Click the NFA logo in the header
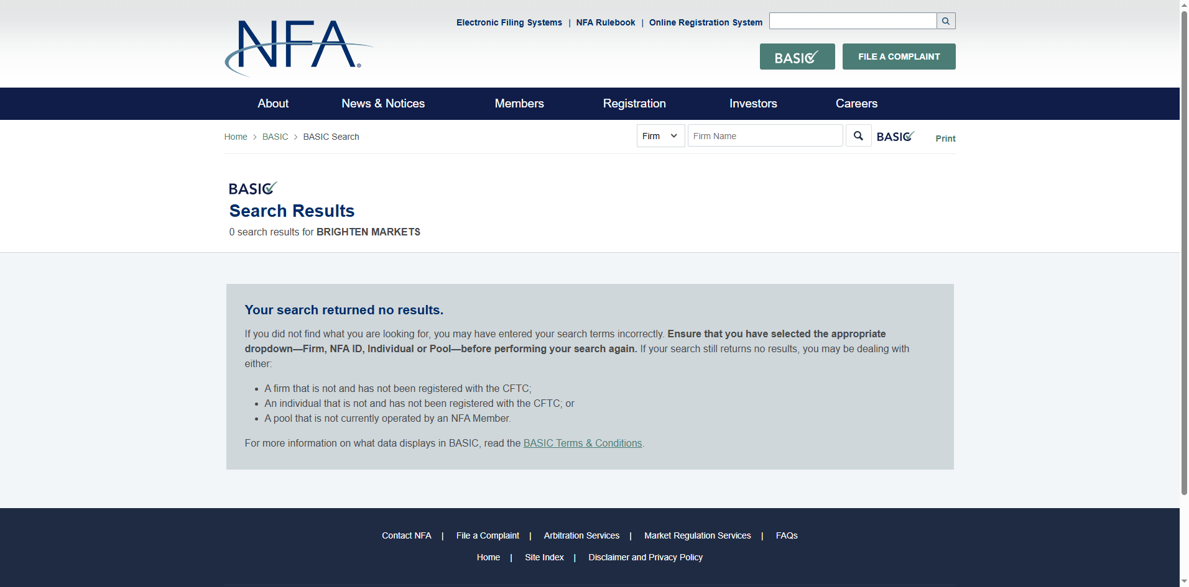This screenshot has width=1189, height=587. 298,48
